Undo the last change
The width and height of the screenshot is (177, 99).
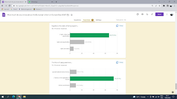147,14
